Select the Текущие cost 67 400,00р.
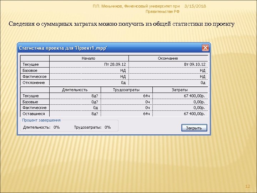 195,96
